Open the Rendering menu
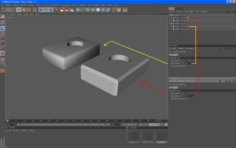236x148 pixels. pos(96,5)
